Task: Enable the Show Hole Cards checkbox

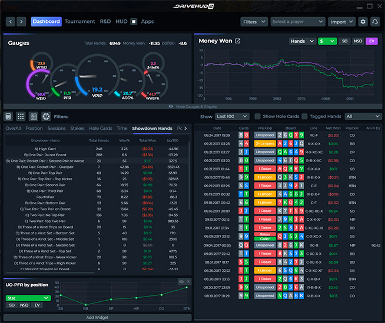Action: (257, 116)
